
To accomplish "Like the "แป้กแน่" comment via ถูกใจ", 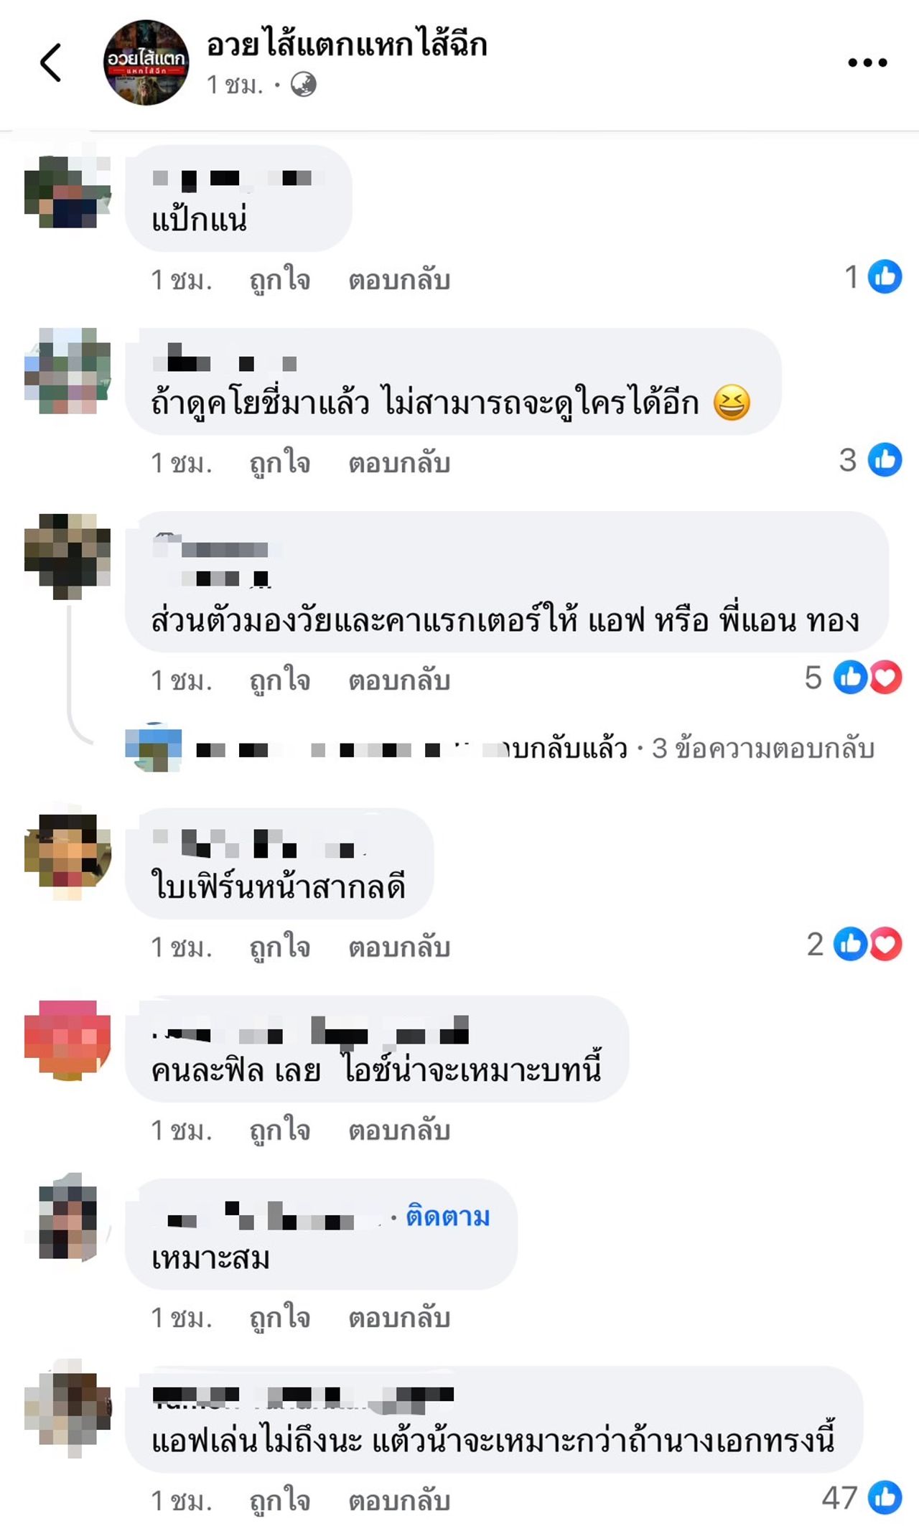I will pos(280,279).
